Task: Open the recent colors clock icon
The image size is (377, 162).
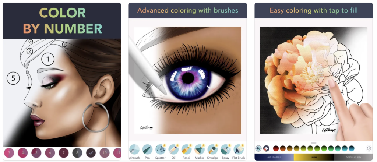Action: (369, 148)
